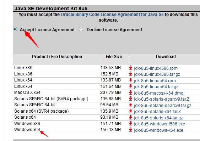
Task: Click the File Size column header
Action: [x=114, y=57]
